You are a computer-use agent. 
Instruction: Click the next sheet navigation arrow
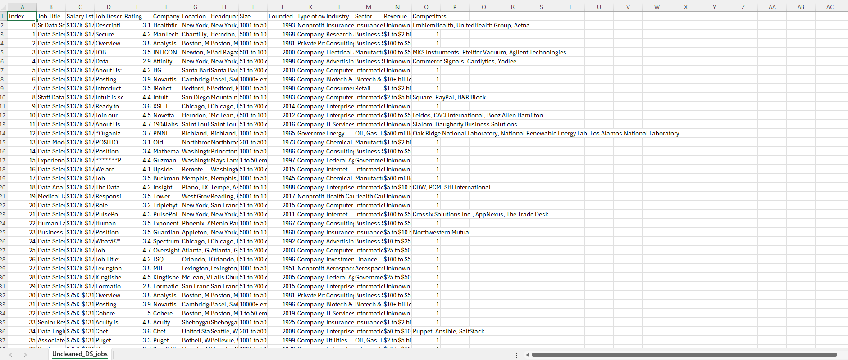25,355
